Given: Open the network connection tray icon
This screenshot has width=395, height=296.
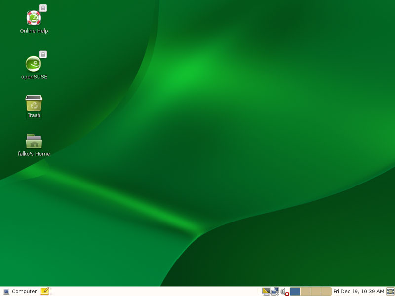Looking at the screenshot, I should point(275,291).
